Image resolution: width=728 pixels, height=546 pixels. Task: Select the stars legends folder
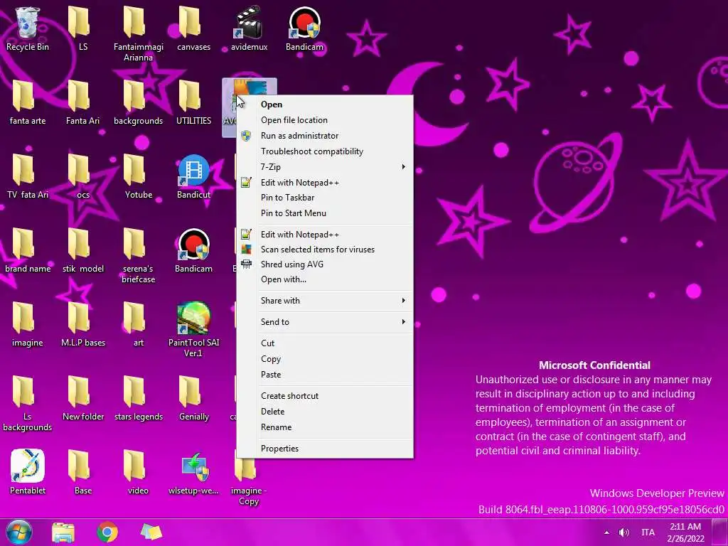[x=138, y=398]
